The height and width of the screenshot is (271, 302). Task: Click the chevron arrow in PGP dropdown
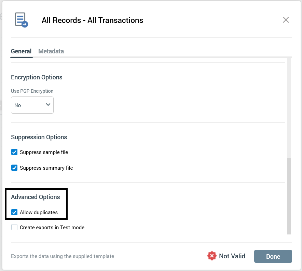[48, 105]
